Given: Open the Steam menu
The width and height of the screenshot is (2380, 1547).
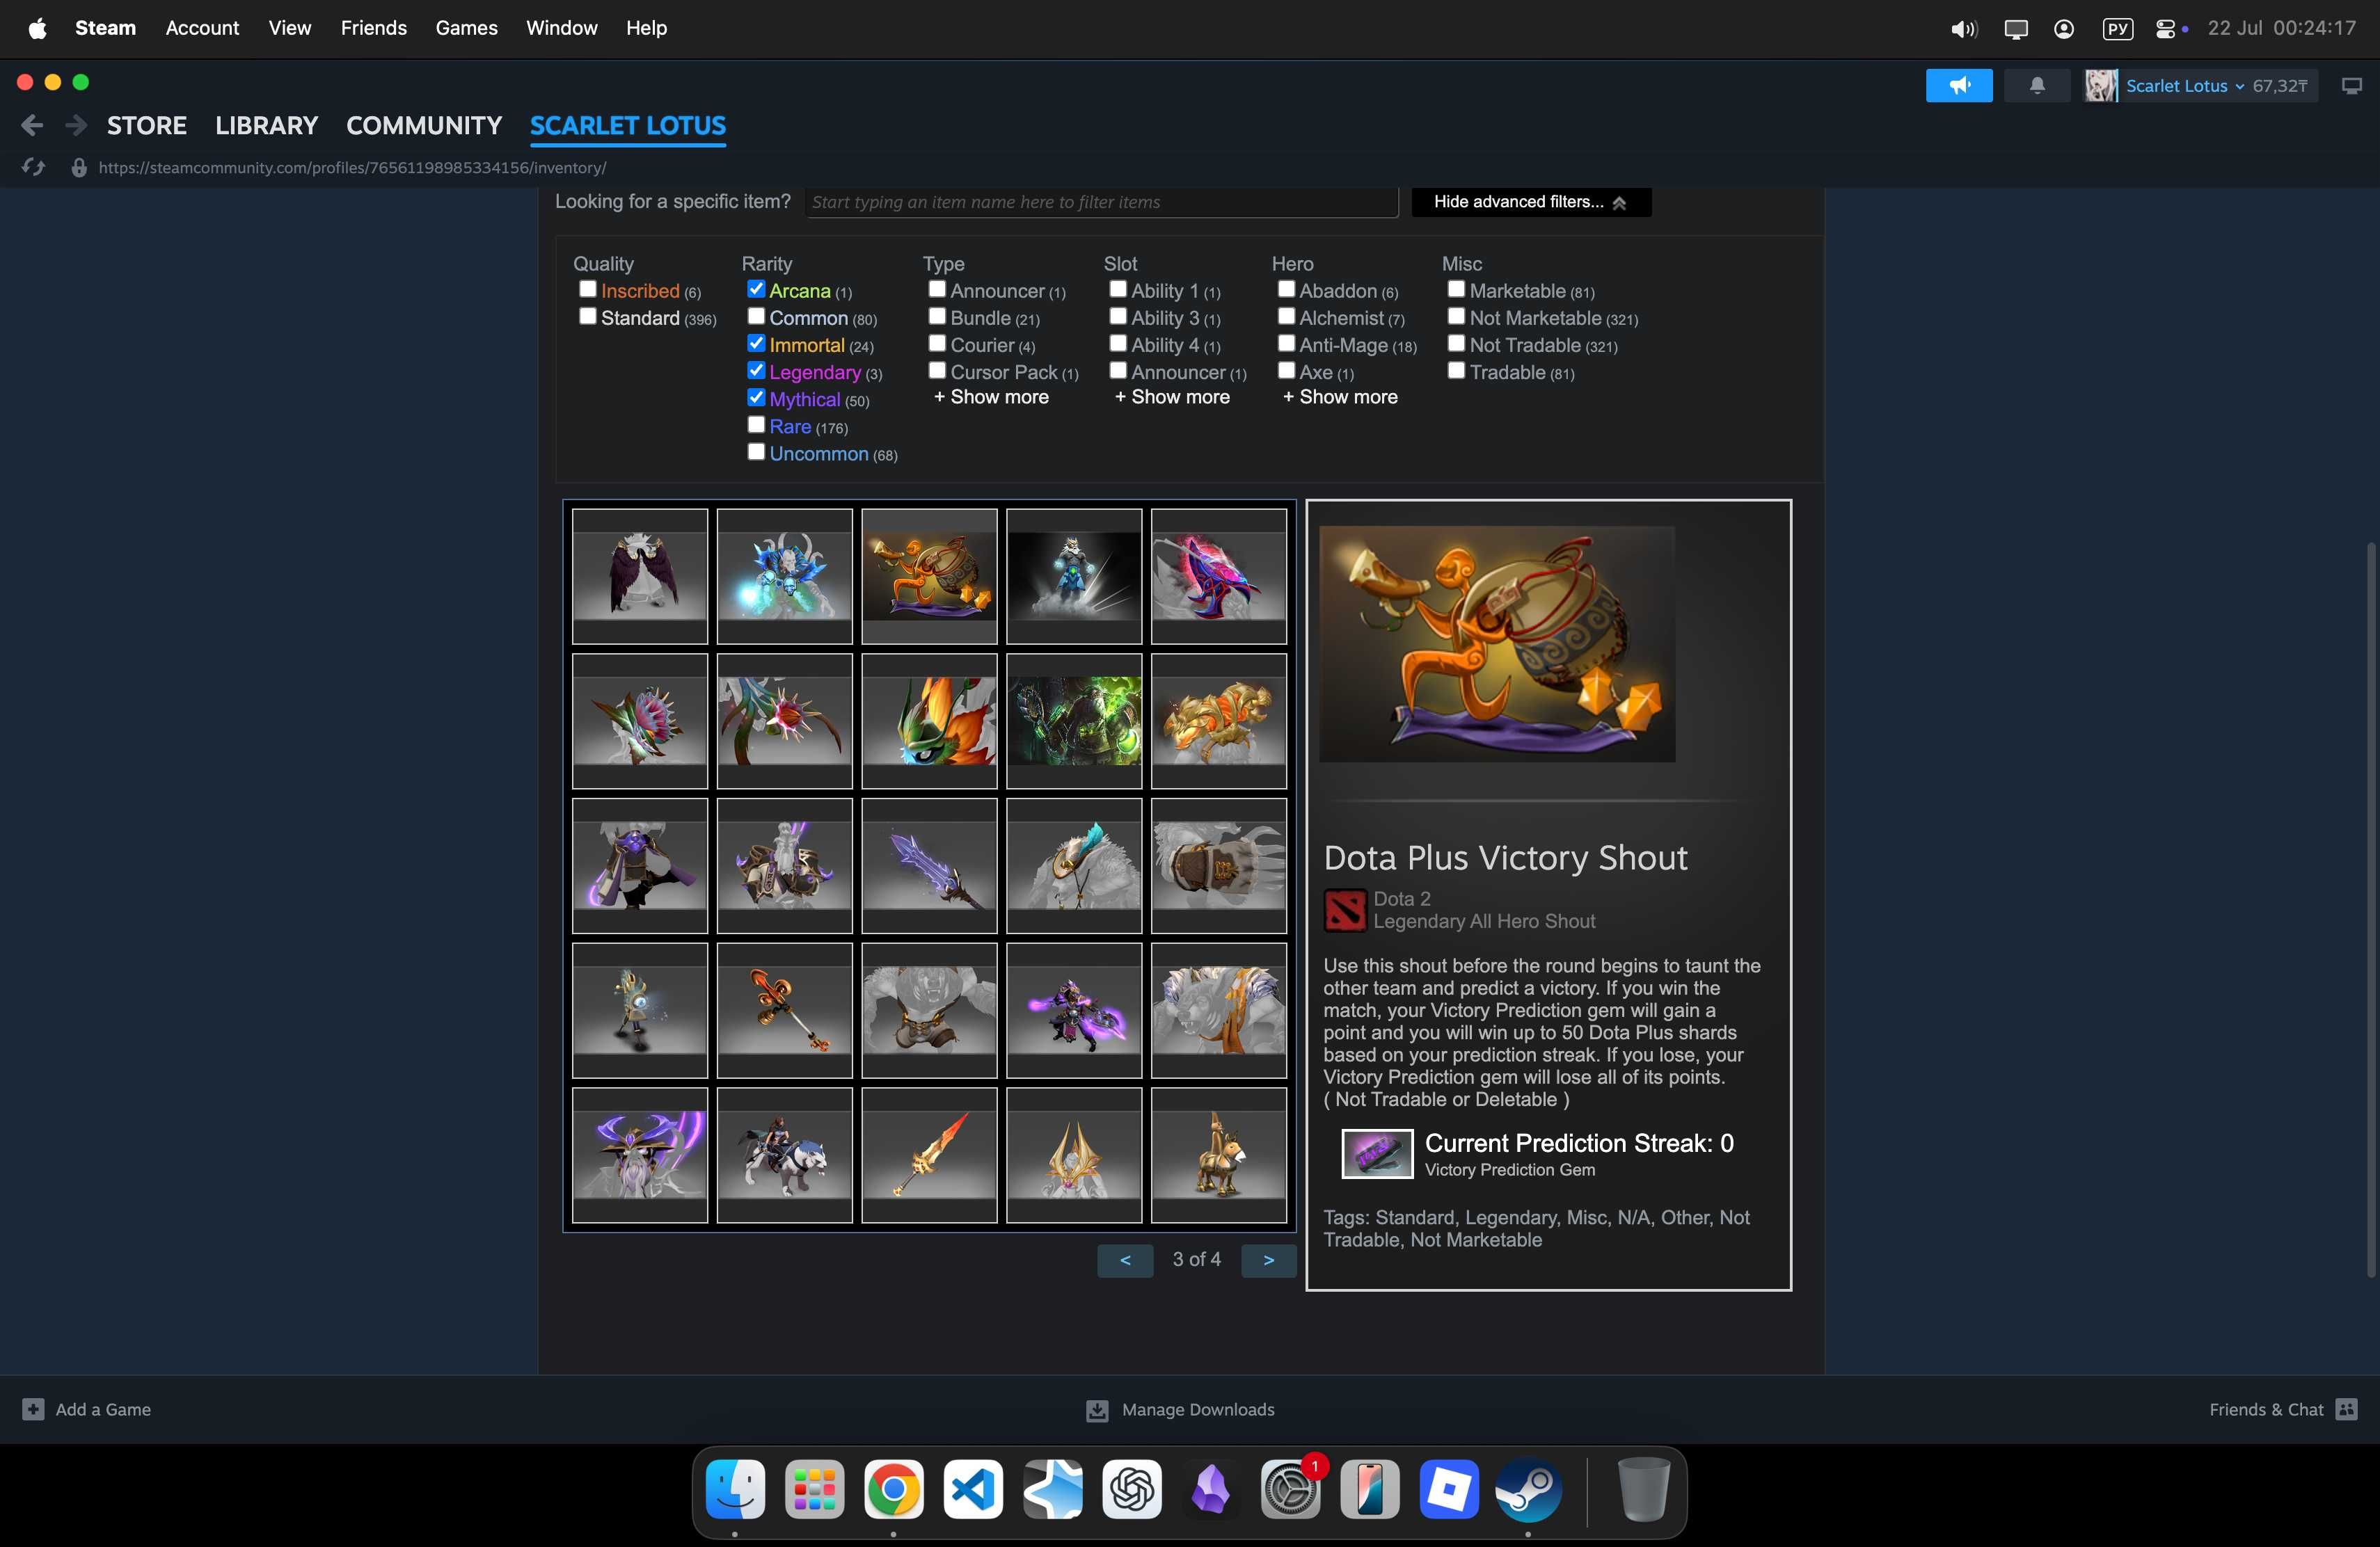Looking at the screenshot, I should (x=105, y=28).
